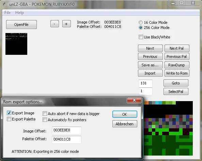The width and height of the screenshot is (202, 161).
Task: Maximize the unLZ-GBA window
Action: (x=182, y=3)
